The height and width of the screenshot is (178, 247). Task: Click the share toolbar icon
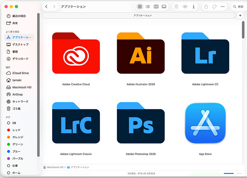tap(206, 6)
